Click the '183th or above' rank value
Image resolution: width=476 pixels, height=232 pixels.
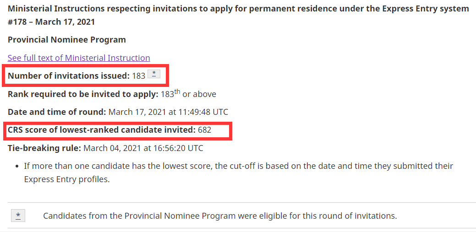(x=188, y=94)
